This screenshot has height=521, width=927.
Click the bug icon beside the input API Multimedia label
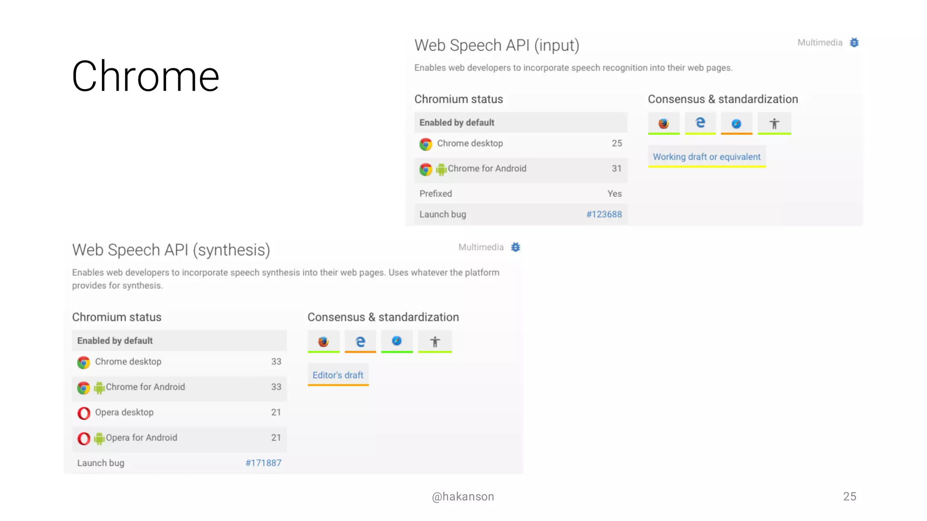pyautogui.click(x=854, y=43)
